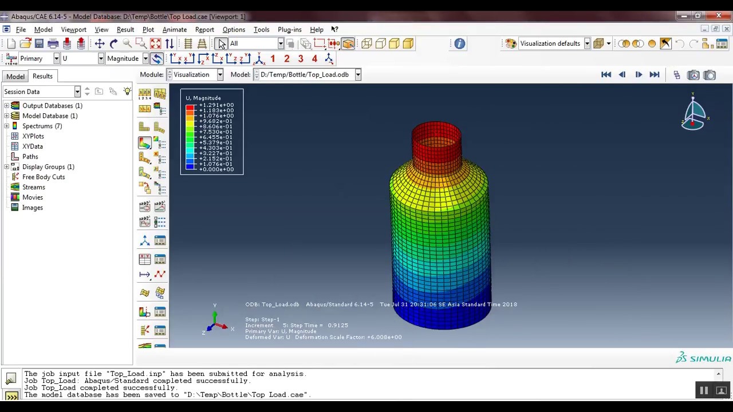Open the Animate menu
Screen dimensions: 733x412
174,30
